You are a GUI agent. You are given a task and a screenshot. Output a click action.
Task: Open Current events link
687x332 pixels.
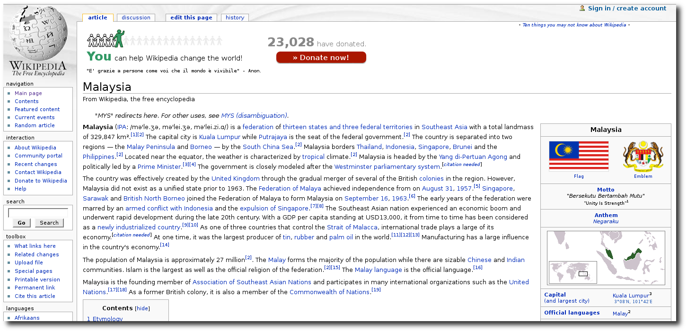[x=35, y=117]
